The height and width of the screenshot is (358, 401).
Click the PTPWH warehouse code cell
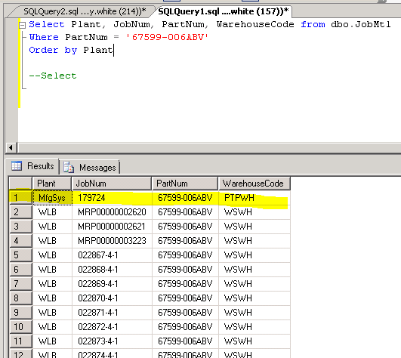pos(254,198)
